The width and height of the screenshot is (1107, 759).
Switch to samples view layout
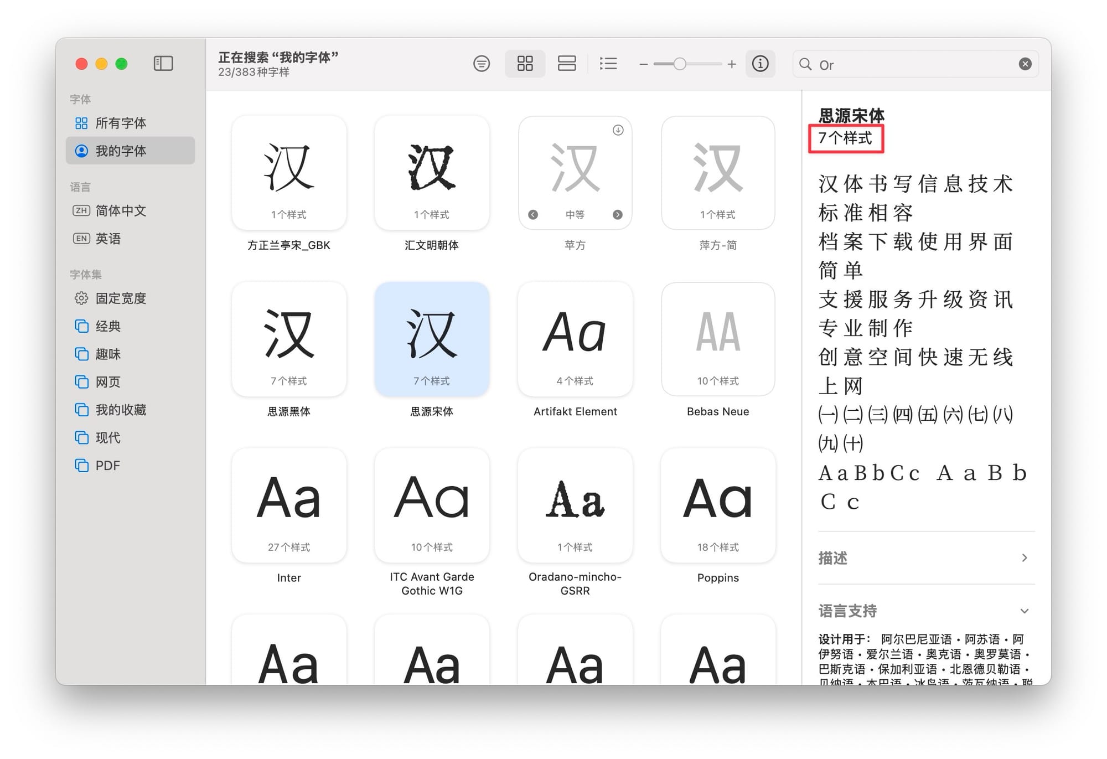click(566, 64)
